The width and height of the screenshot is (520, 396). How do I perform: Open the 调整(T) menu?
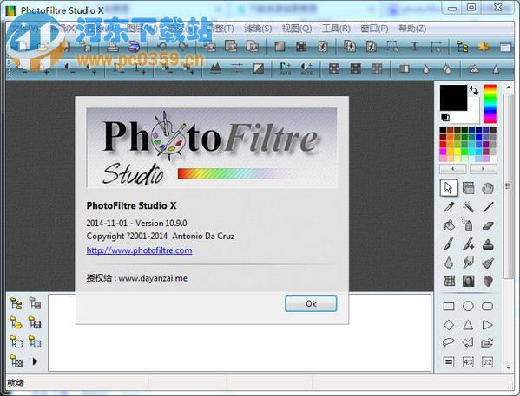pos(221,29)
